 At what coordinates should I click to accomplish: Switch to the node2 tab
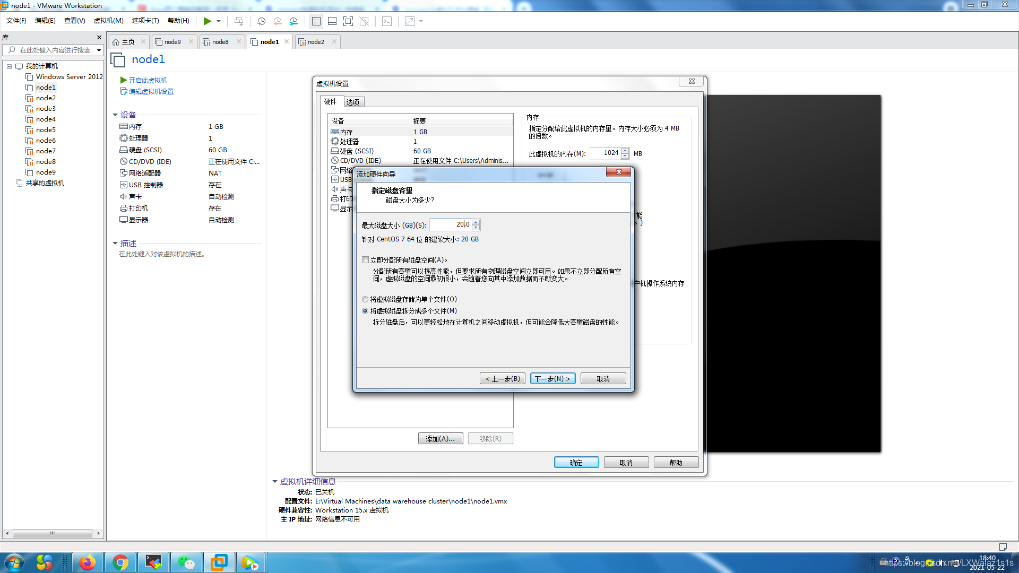pos(316,42)
